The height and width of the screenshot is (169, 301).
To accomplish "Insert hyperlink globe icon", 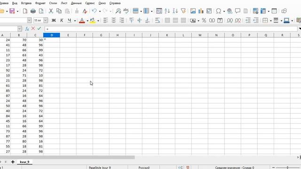I will pos(230,11).
